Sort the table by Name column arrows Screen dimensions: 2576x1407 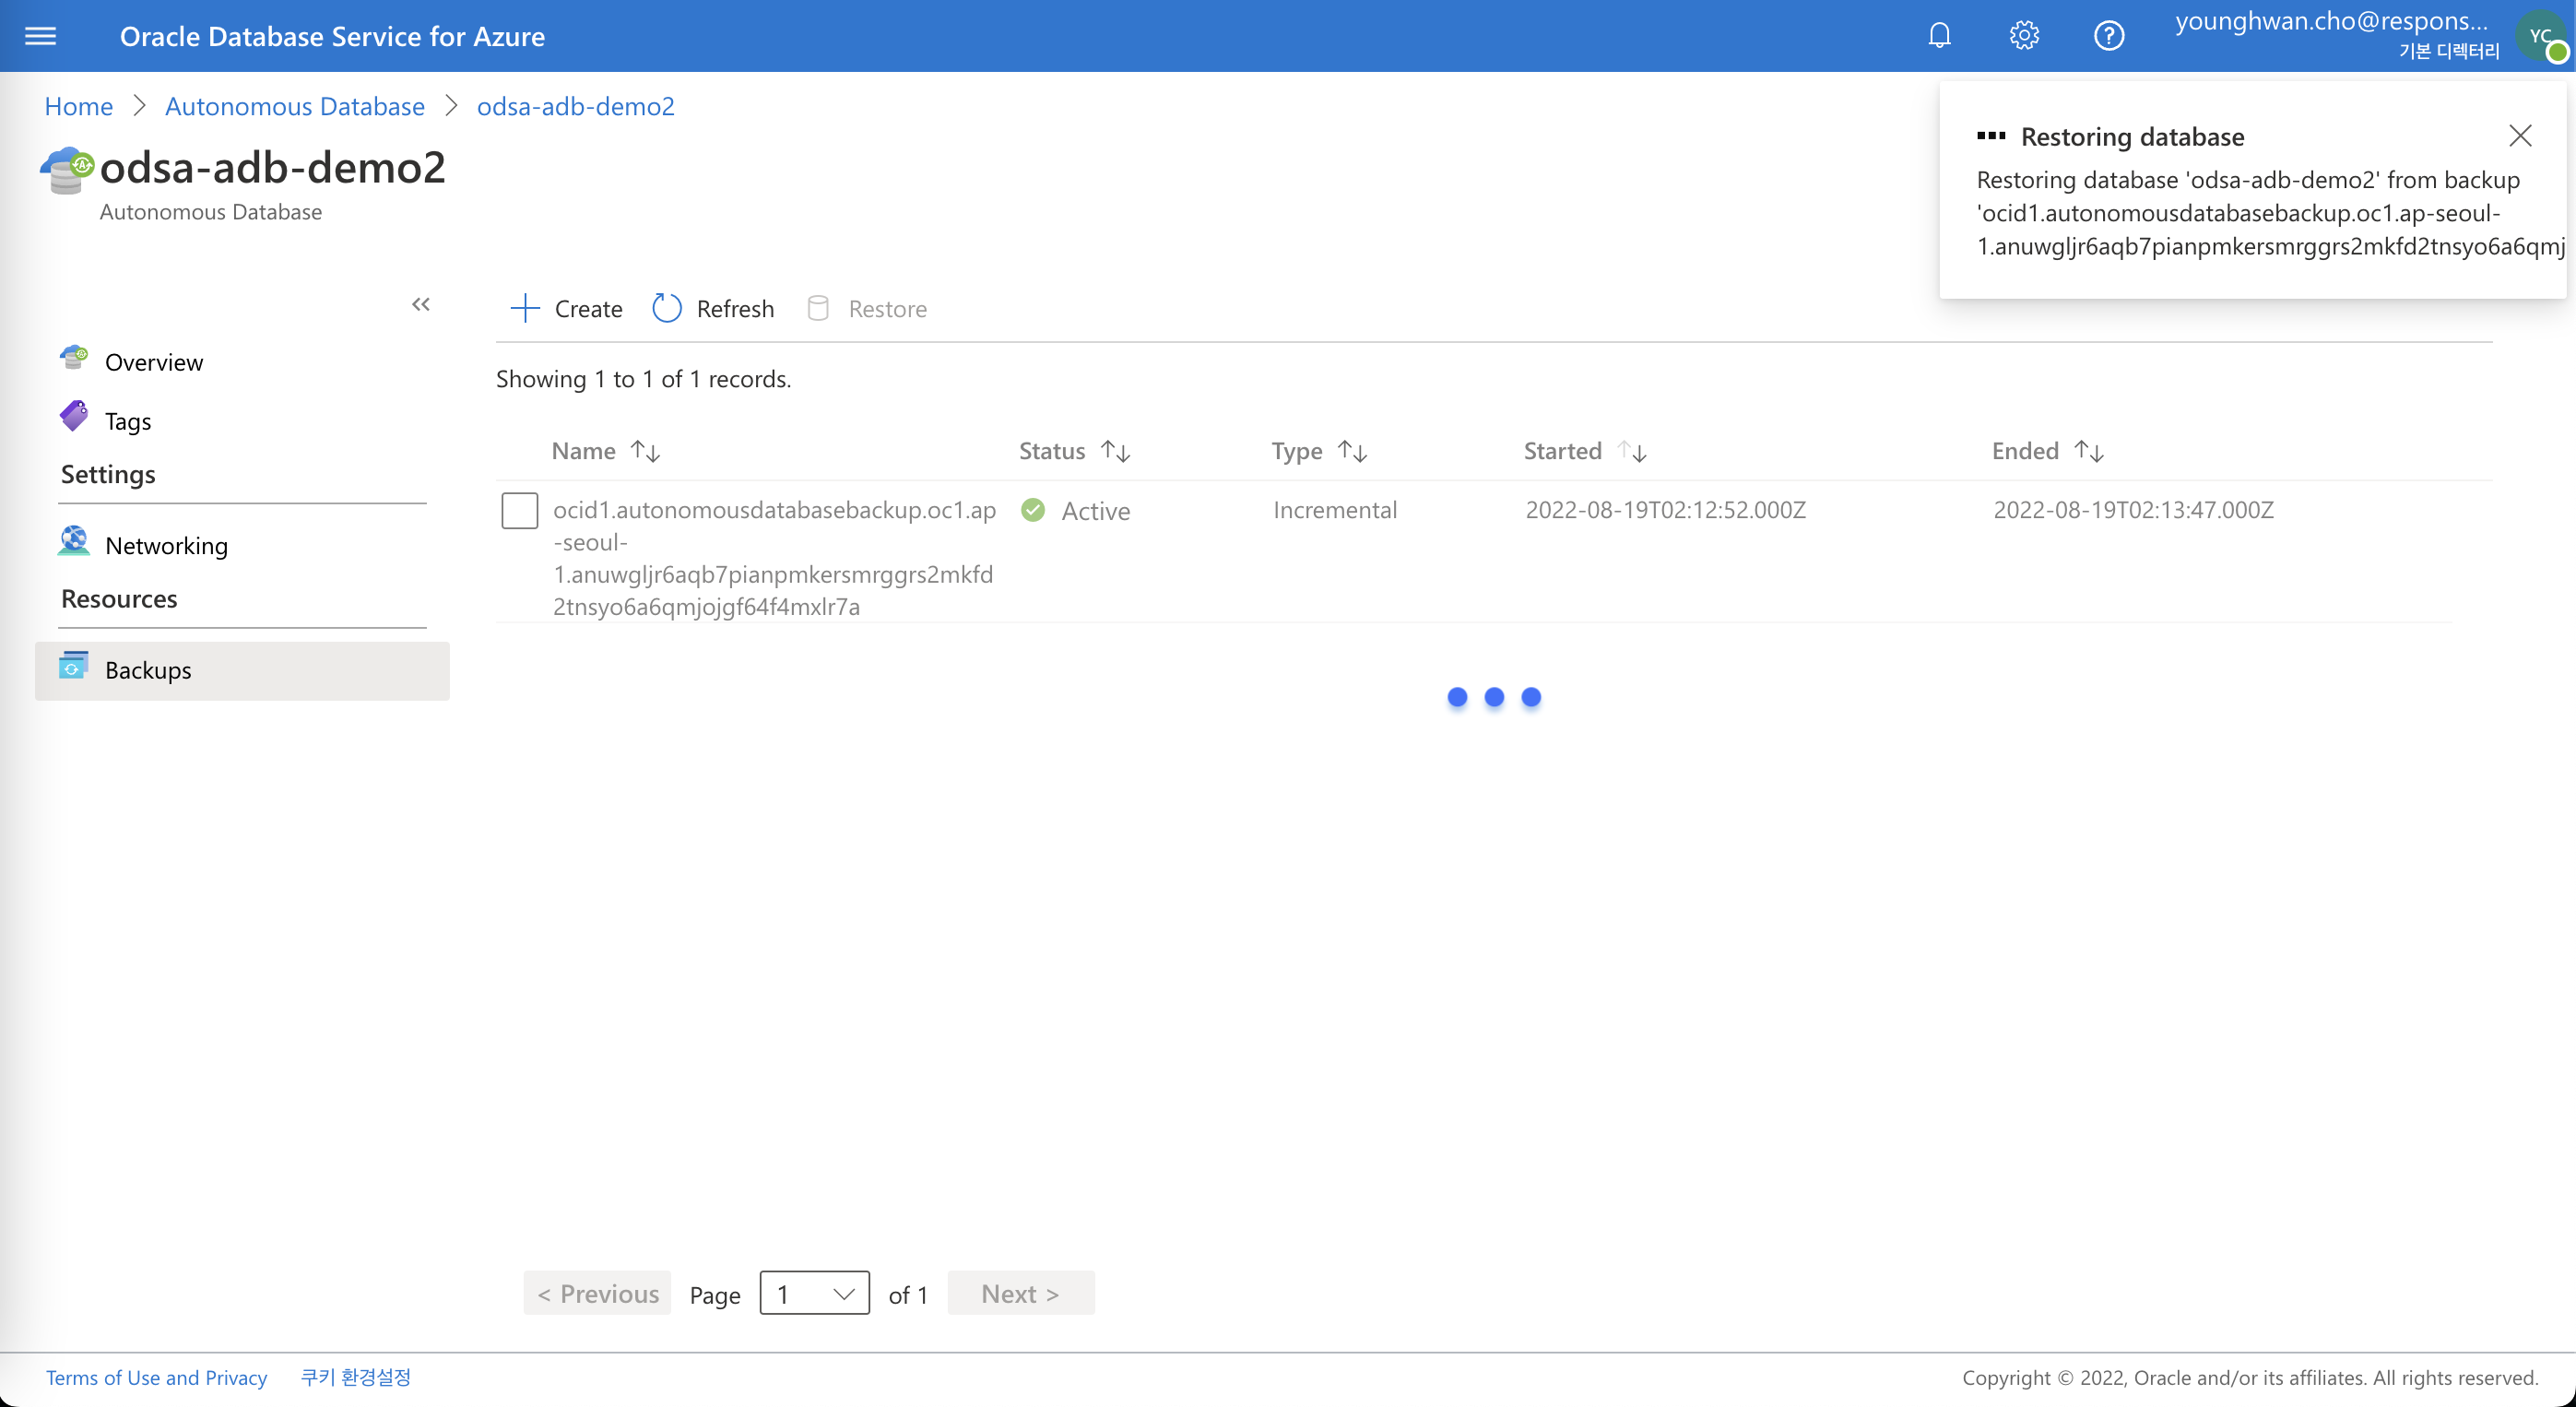[x=646, y=451]
